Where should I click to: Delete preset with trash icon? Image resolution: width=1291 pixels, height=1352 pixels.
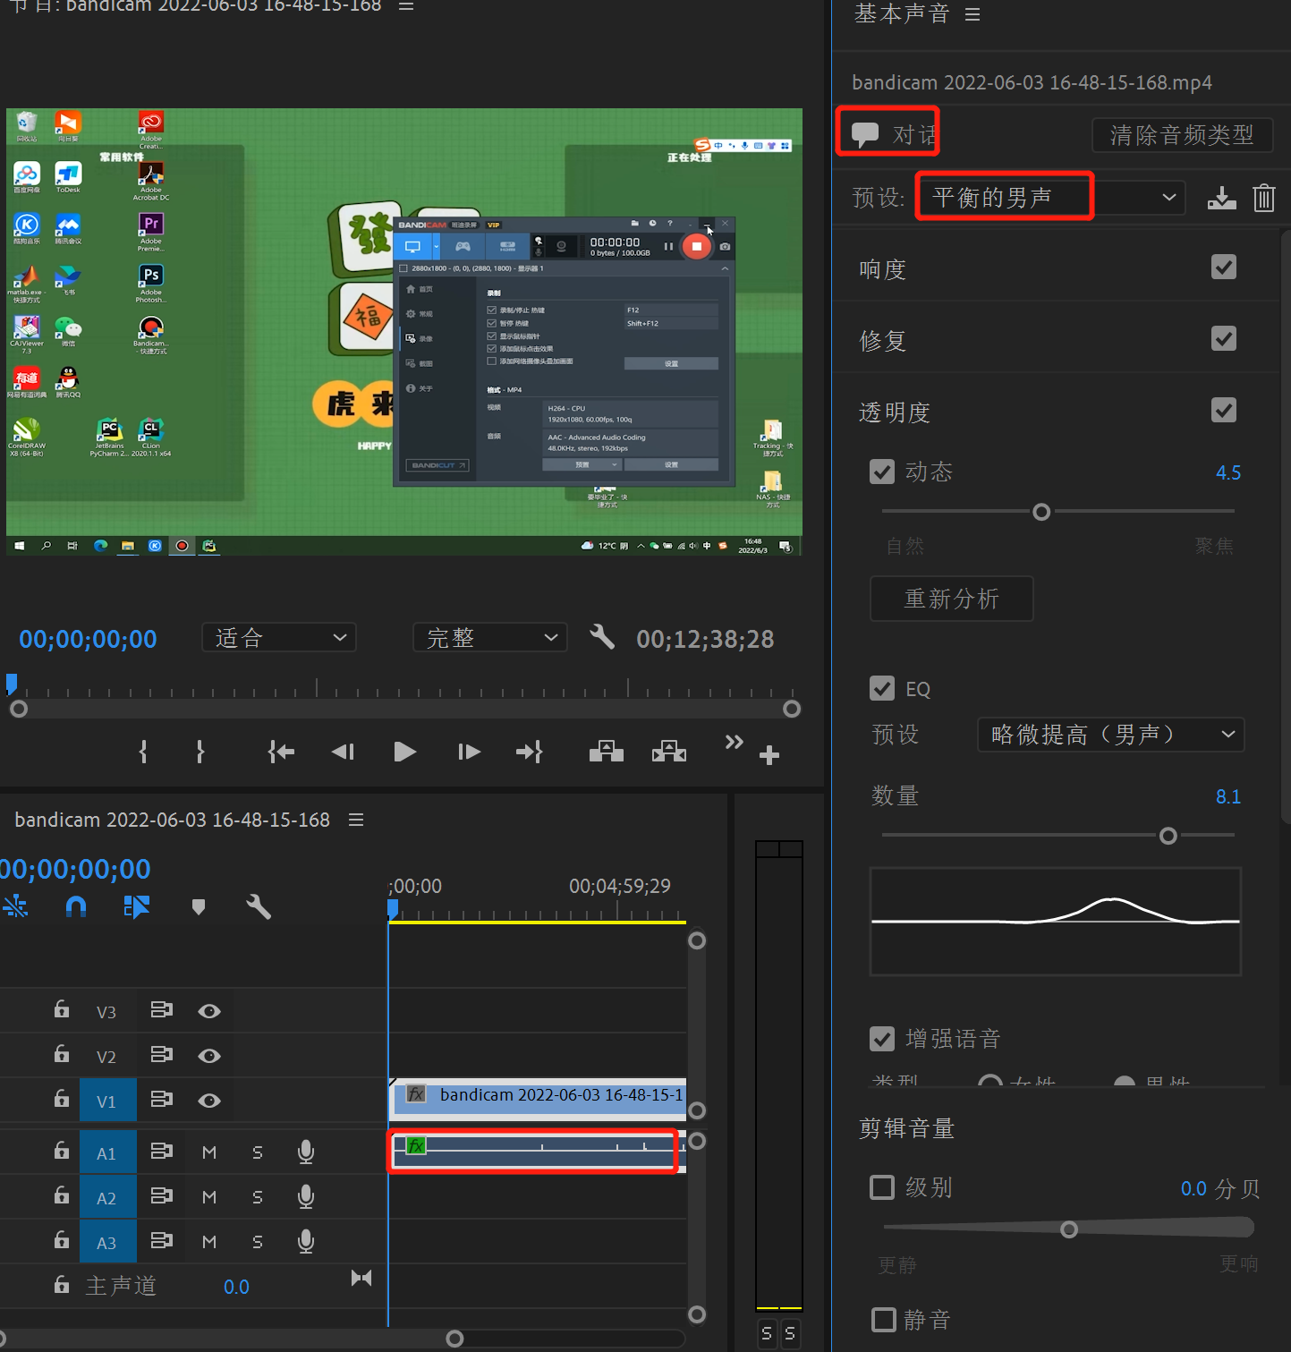(1264, 197)
